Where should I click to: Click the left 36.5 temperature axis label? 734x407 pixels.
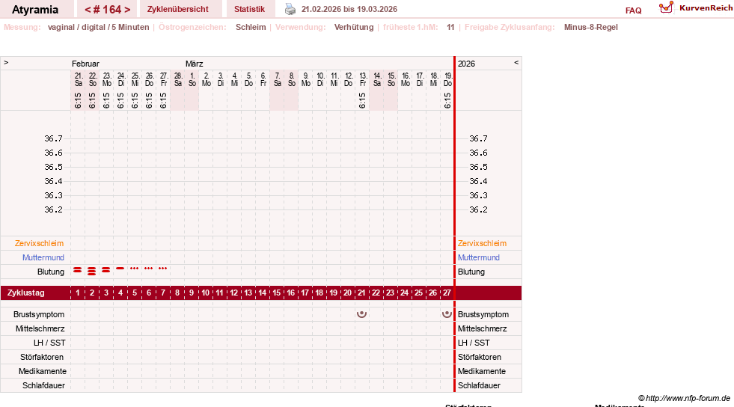53,167
